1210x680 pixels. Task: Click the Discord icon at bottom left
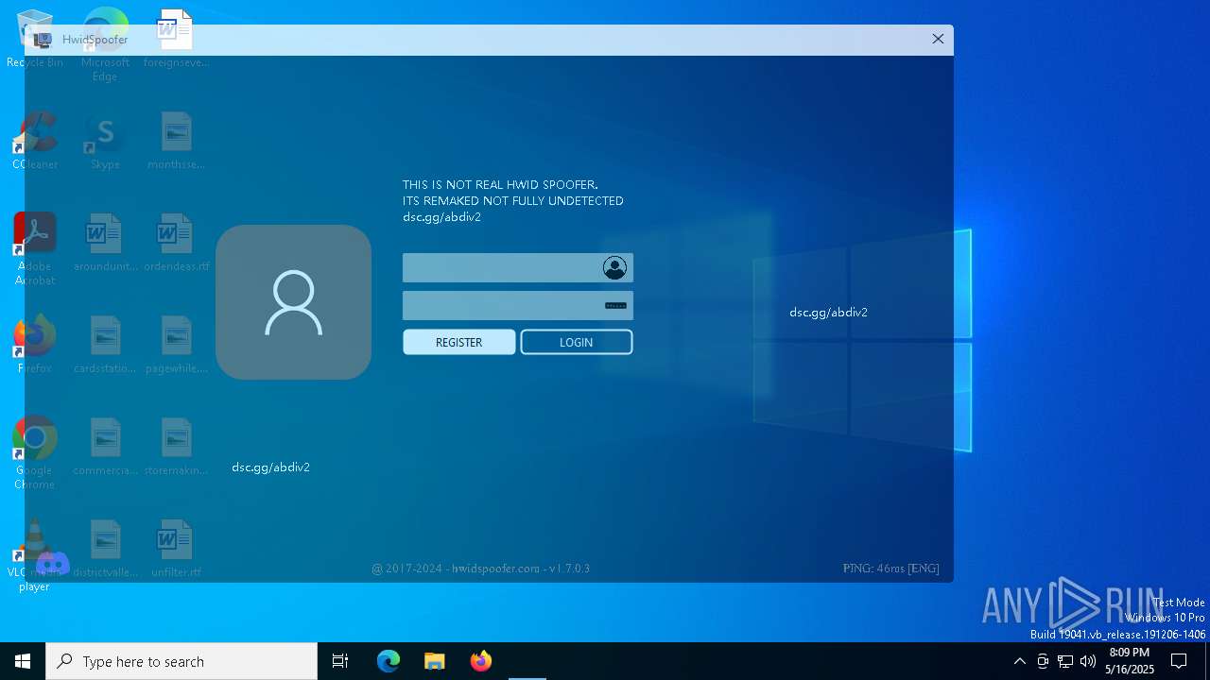tap(52, 565)
